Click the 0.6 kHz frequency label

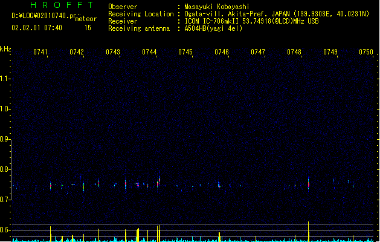[5, 230]
